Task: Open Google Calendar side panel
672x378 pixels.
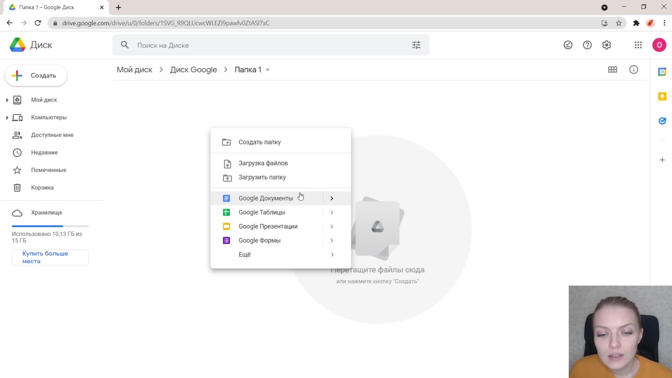Action: tap(662, 72)
